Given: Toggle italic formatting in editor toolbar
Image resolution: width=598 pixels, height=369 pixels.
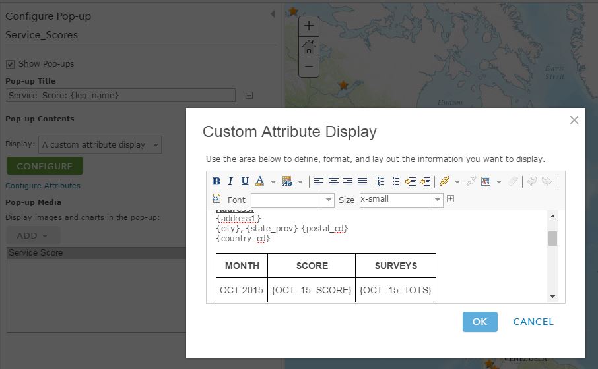Looking at the screenshot, I should (230, 181).
